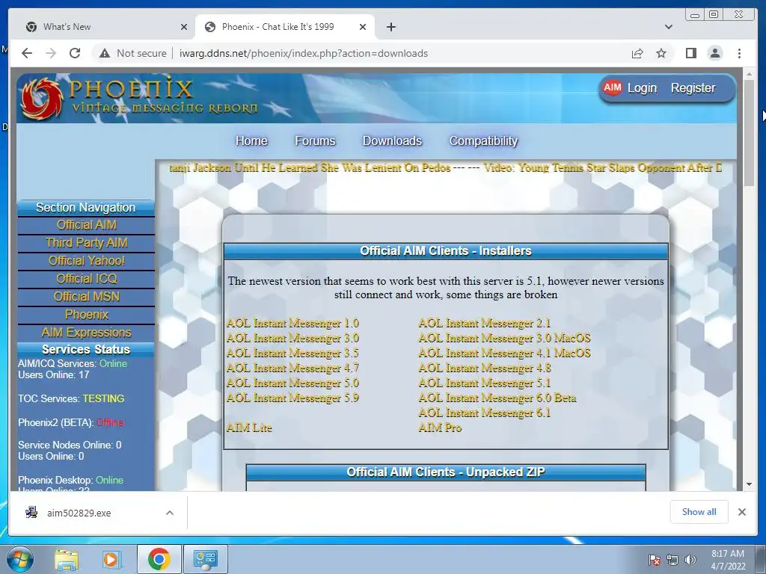Screen dimensions: 766x574
Task: Go back with the browser back arrow
Action: 27,53
